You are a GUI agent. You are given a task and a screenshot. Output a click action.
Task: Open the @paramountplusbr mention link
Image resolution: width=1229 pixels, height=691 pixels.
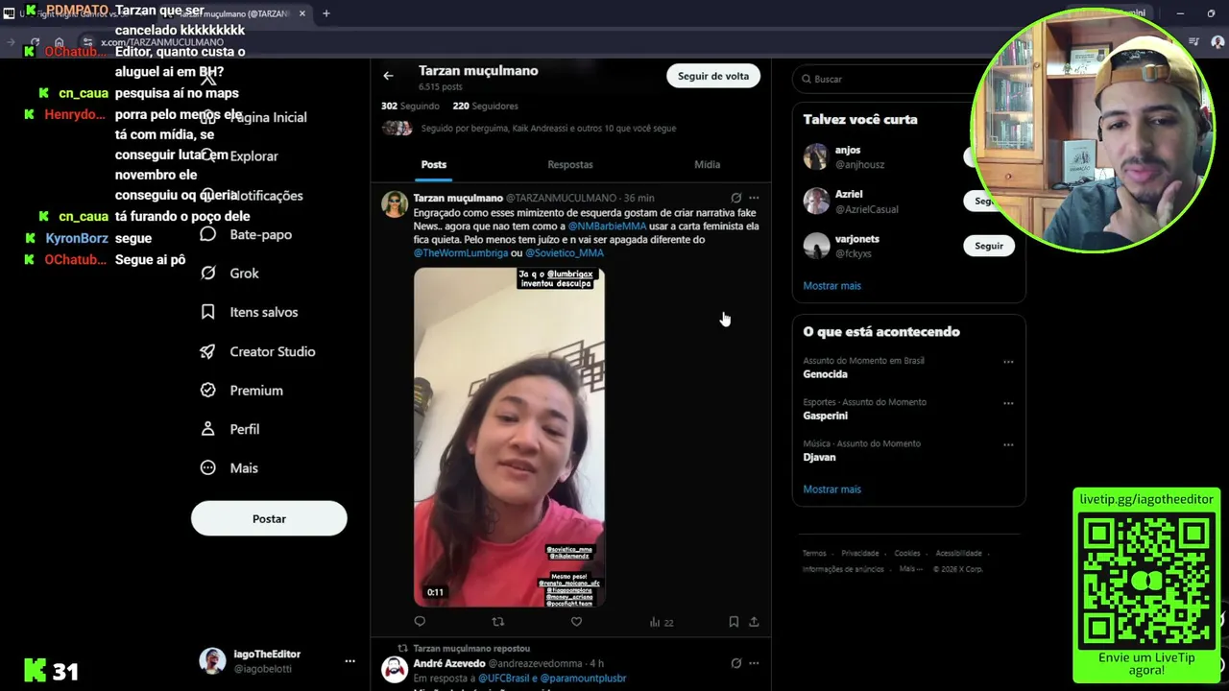point(583,679)
